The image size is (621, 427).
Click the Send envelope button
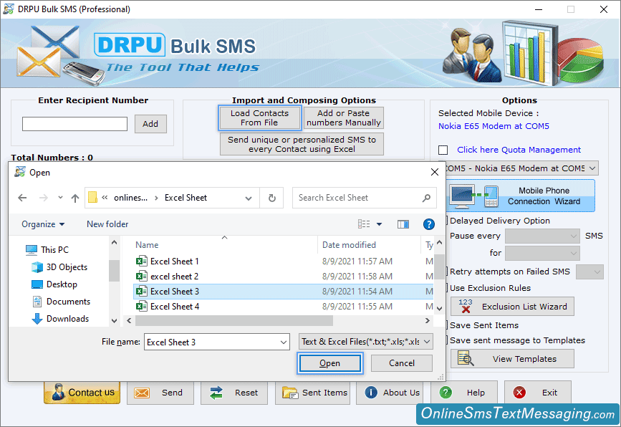160,393
